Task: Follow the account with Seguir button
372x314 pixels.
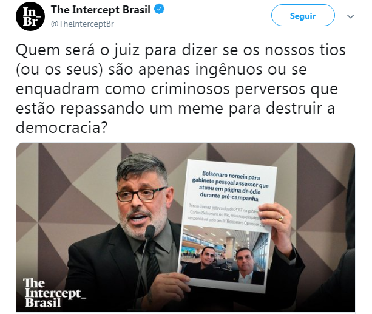Action: (x=303, y=15)
